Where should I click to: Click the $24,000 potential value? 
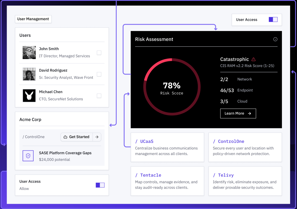(54, 159)
